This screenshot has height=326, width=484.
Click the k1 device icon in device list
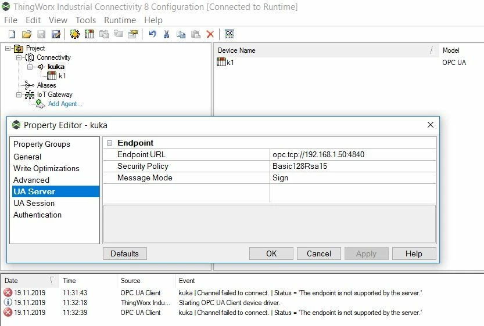221,62
